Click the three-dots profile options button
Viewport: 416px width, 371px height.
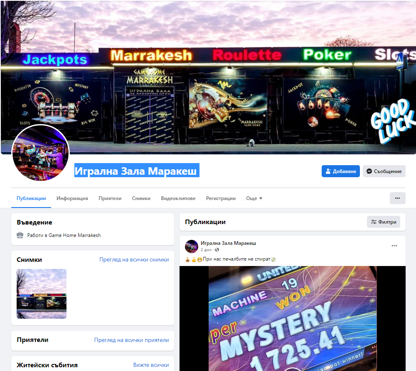tap(397, 198)
